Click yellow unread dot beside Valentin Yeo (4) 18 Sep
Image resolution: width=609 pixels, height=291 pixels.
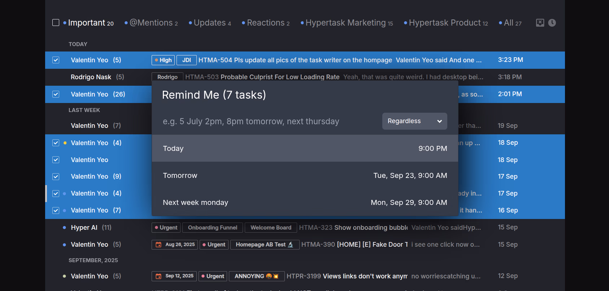[65, 143]
